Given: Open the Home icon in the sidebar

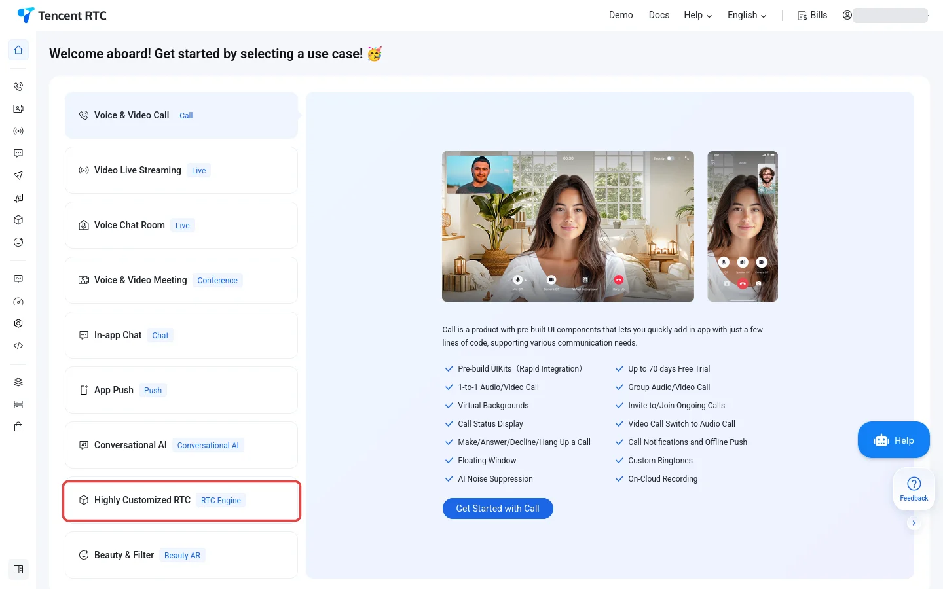Looking at the screenshot, I should (x=18, y=50).
